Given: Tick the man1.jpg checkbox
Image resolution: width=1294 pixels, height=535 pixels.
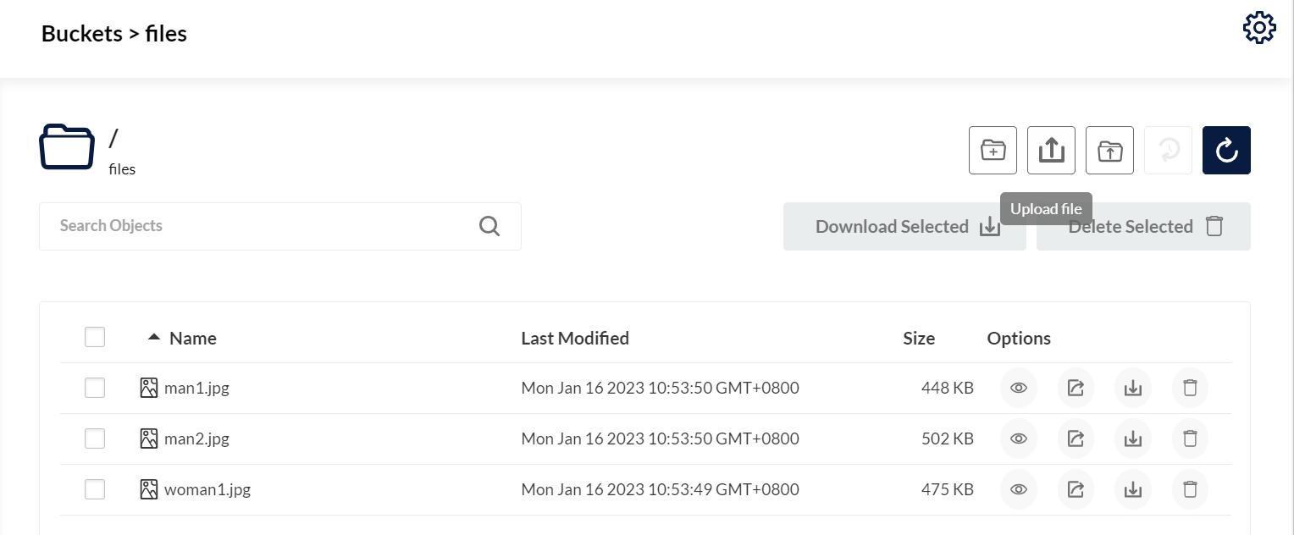Looking at the screenshot, I should click(95, 389).
